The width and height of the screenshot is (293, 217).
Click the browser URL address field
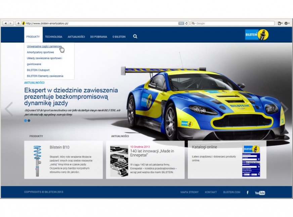(x=101, y=23)
